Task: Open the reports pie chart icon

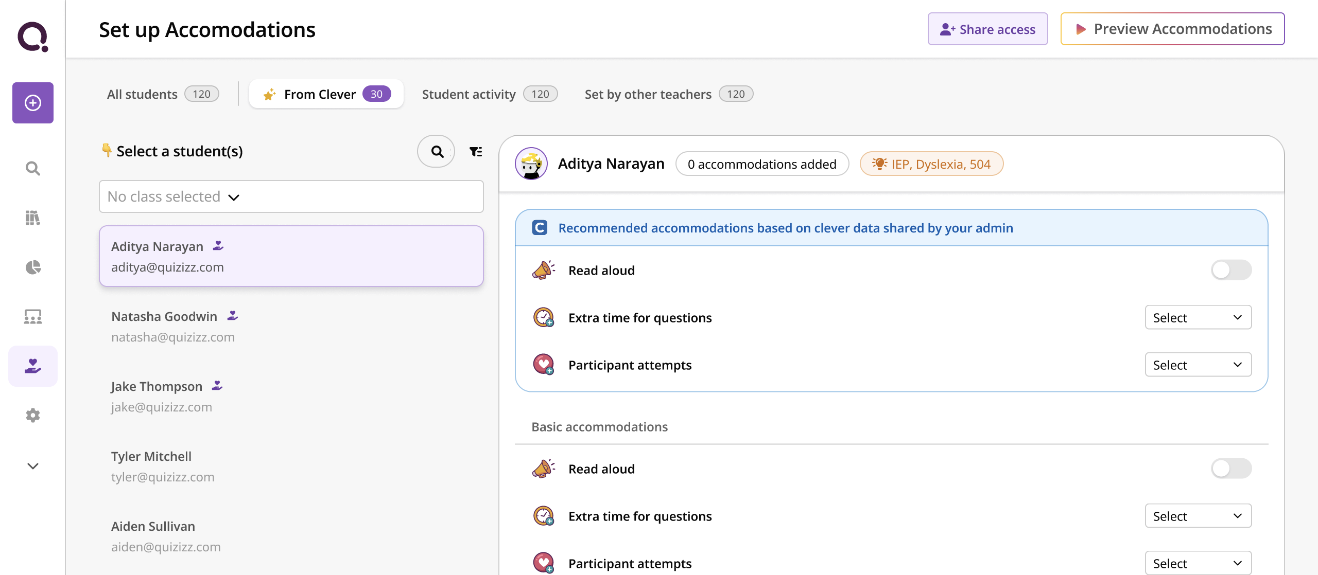Action: (33, 267)
